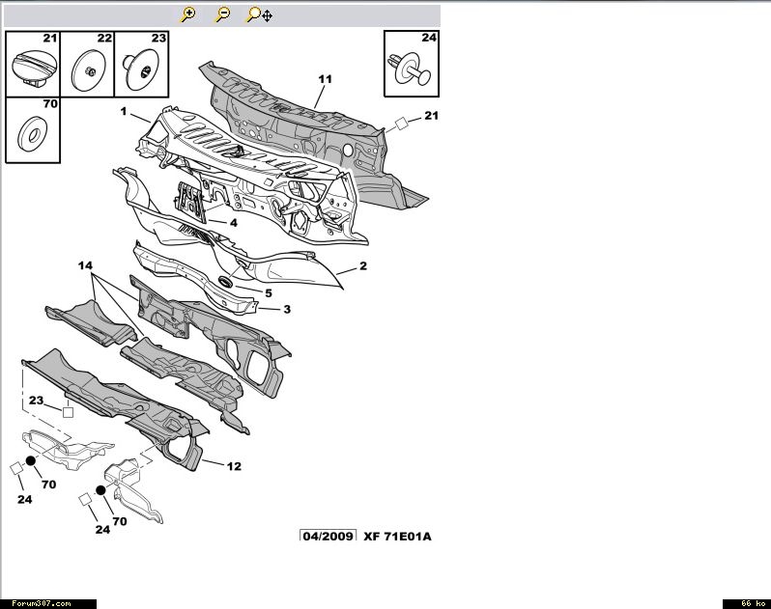The width and height of the screenshot is (771, 609).
Task: Click part number 14 label
Action: click(x=85, y=263)
